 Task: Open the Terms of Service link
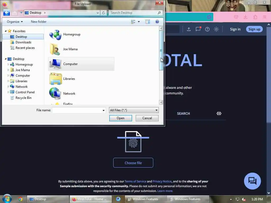pos(135,181)
